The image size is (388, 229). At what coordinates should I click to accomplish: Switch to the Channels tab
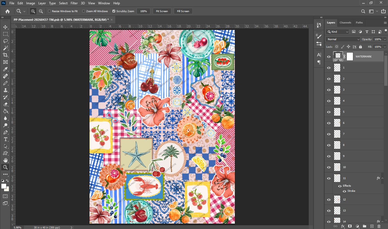pos(345,23)
